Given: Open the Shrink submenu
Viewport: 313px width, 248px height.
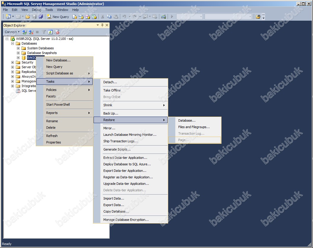Looking at the screenshot, I should [131, 105].
